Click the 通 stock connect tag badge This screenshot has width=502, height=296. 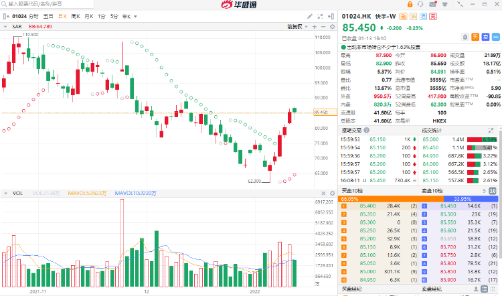click(x=423, y=16)
